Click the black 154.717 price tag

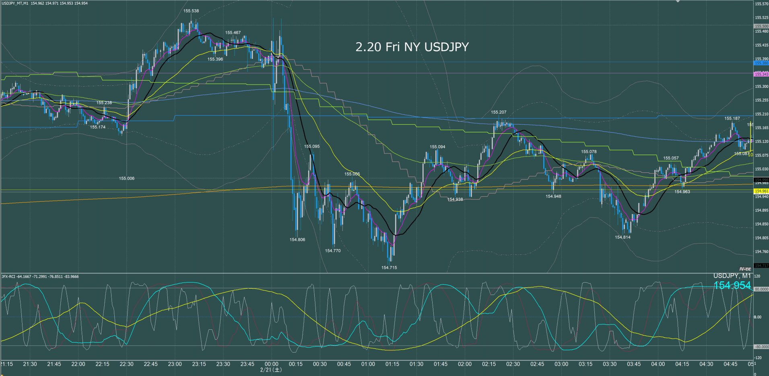(x=761, y=266)
